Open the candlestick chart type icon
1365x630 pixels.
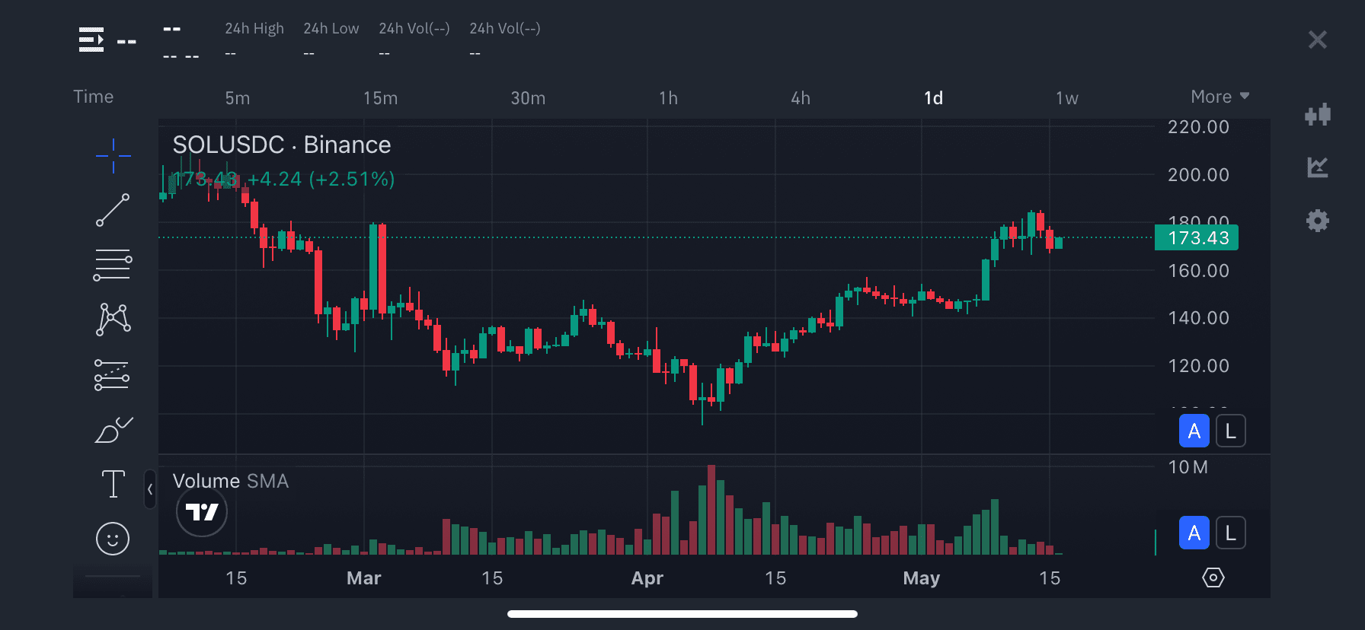coord(1318,114)
